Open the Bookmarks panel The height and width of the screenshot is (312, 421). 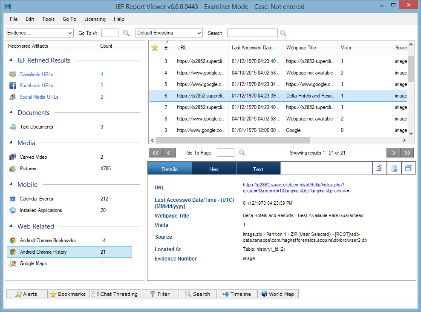click(69, 294)
